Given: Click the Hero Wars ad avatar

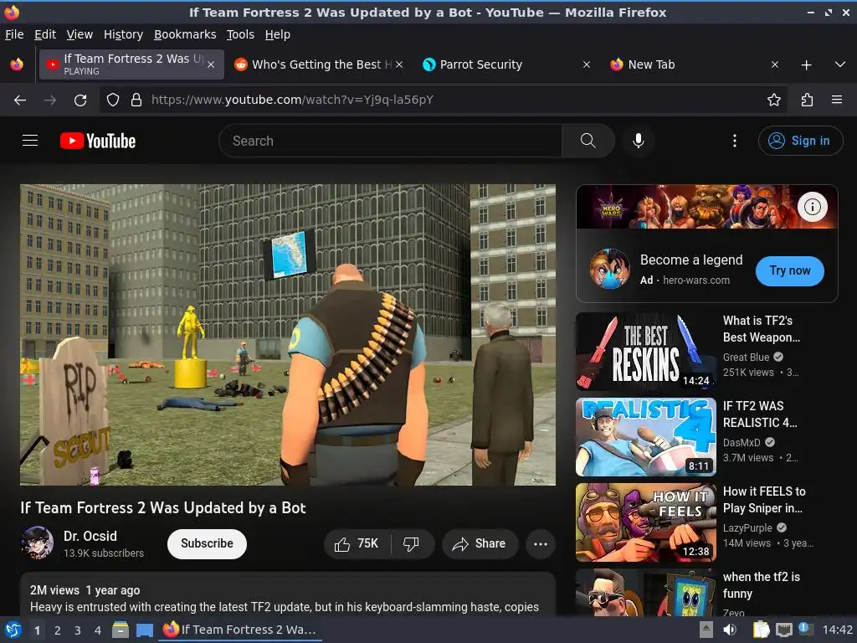Looking at the screenshot, I should (x=610, y=269).
